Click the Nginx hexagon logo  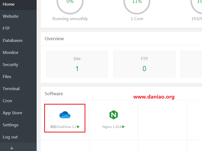pos(113,115)
